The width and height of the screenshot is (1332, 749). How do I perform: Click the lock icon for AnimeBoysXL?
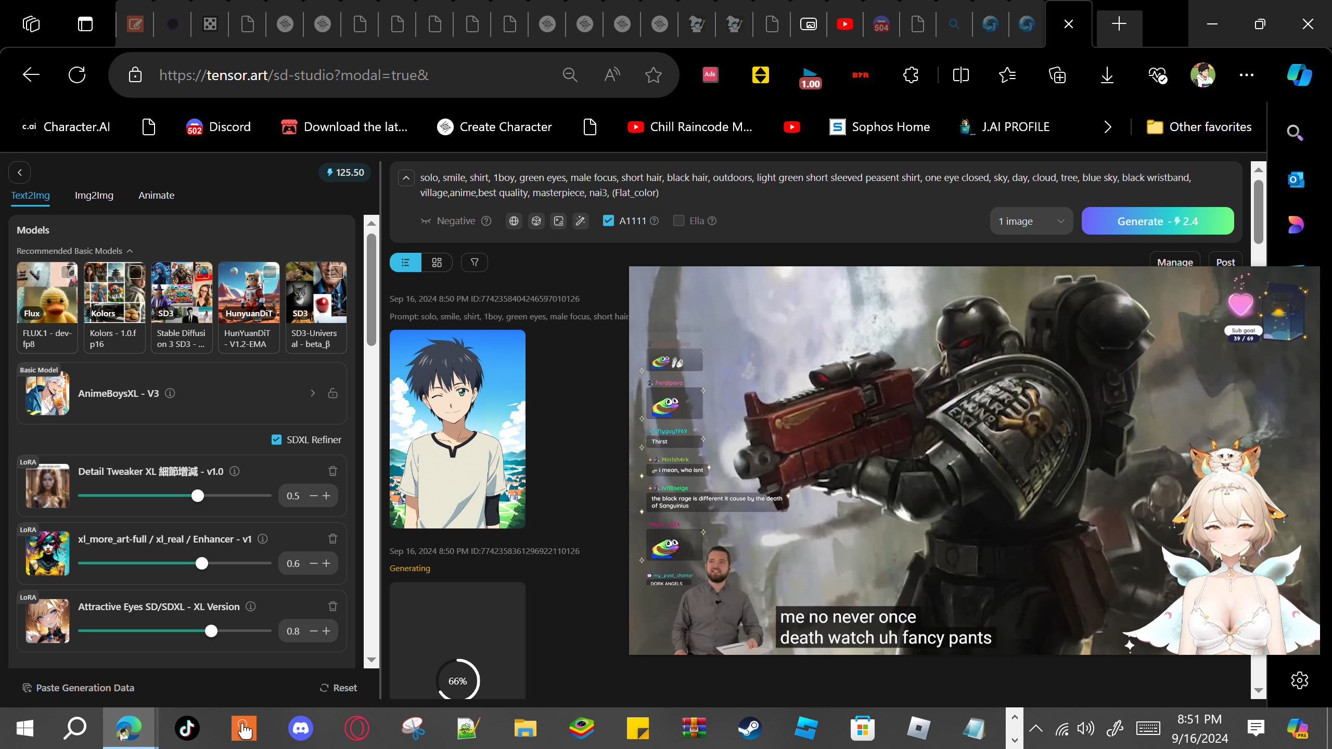(x=333, y=393)
